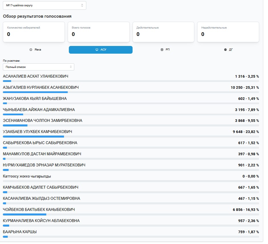Click the clock icon beside Явка
268x244 pixels.
[31, 50]
